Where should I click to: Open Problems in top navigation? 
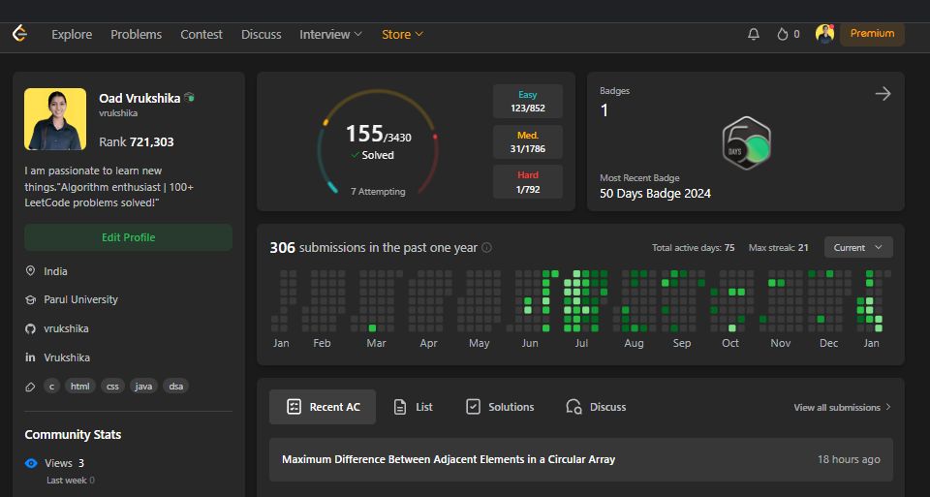(136, 35)
